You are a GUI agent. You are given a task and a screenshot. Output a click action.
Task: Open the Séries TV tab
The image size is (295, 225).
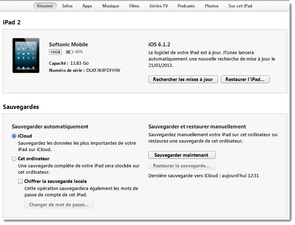(x=159, y=6)
